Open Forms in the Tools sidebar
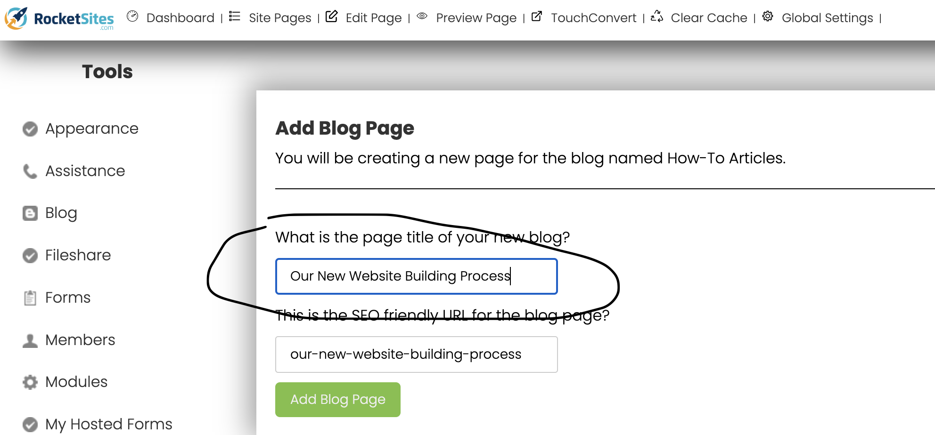Image resolution: width=935 pixels, height=435 pixels. coord(67,298)
